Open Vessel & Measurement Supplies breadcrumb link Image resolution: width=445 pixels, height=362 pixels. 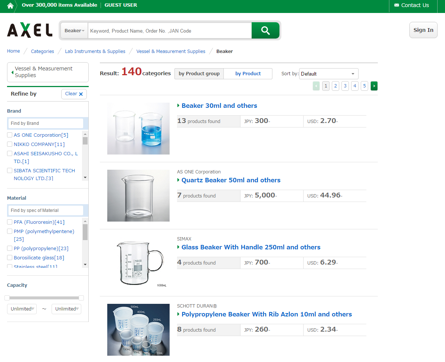pyautogui.click(x=171, y=51)
